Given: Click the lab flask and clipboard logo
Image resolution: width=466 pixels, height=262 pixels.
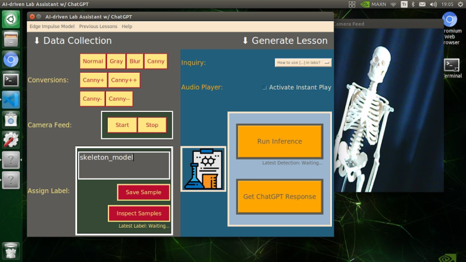Looking at the screenshot, I should click(x=203, y=169).
